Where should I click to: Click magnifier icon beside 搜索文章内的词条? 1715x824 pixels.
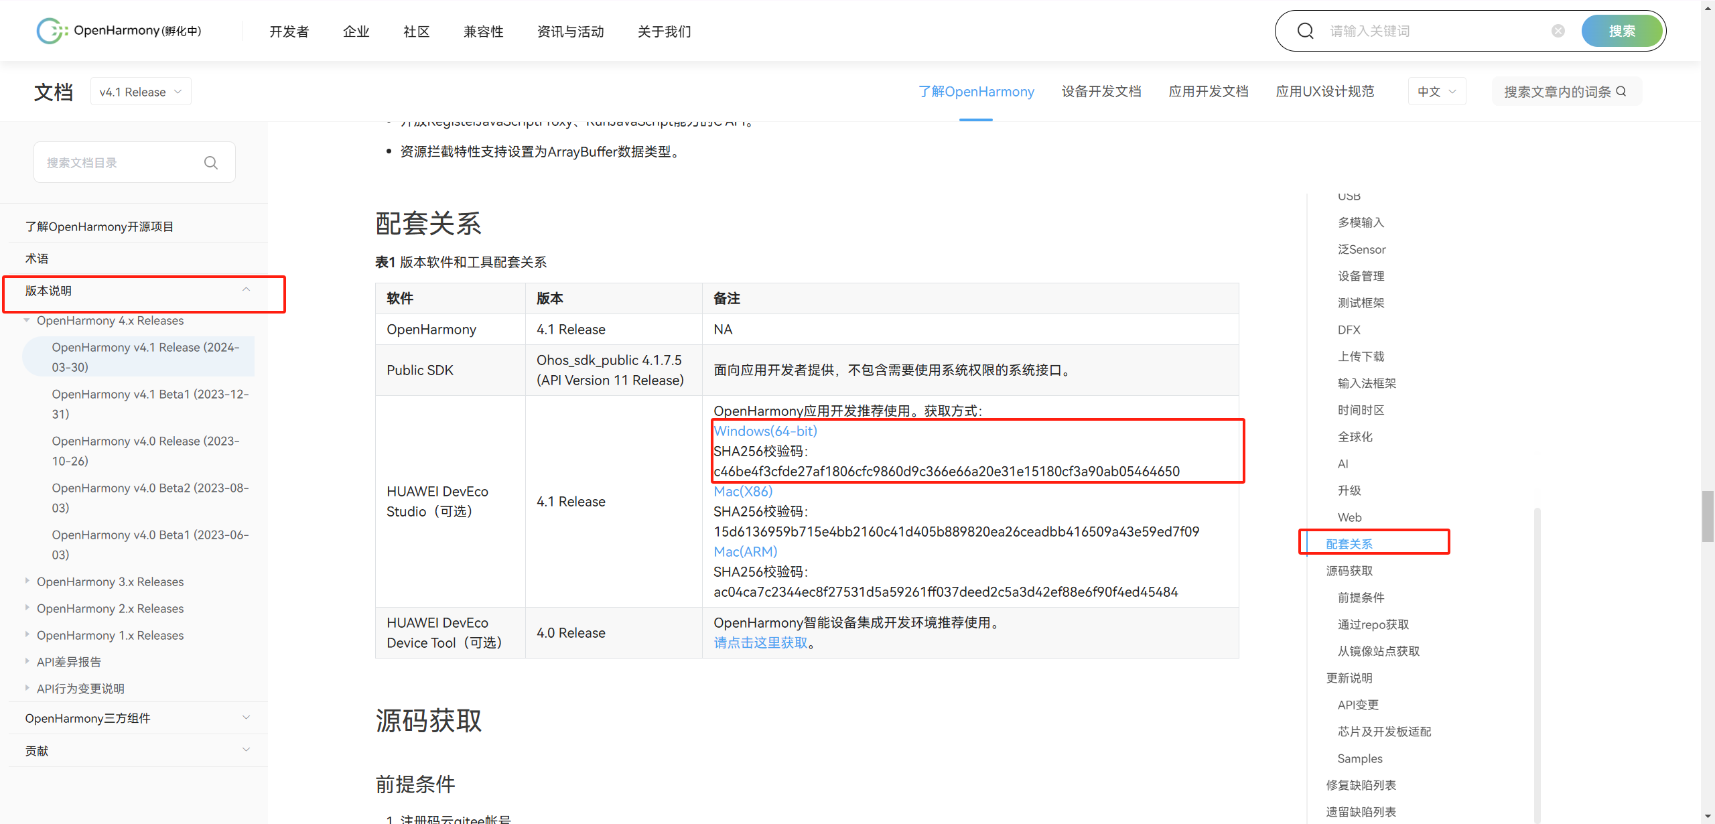pos(1621,91)
